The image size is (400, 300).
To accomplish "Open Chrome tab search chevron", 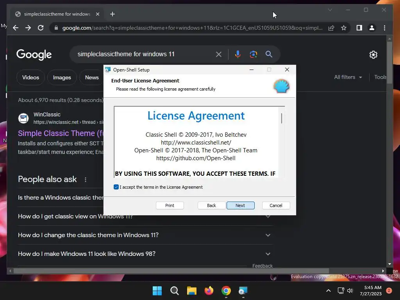I will [330, 10].
